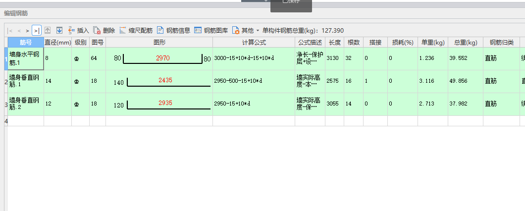This screenshot has height=211, width=525.
Task: Select the 根数 column header
Action: [x=354, y=42]
